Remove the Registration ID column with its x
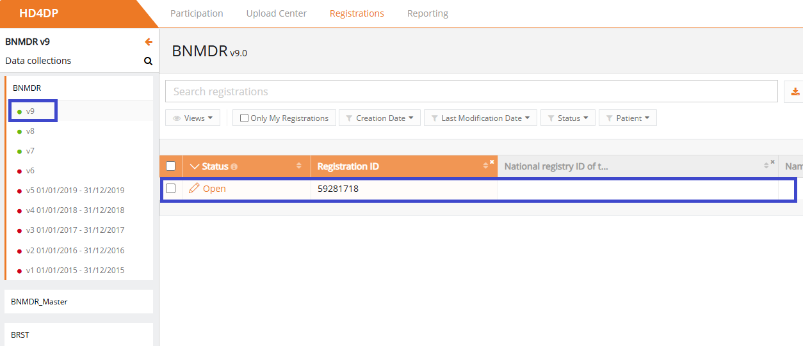Viewport: 803px width, 346px height. click(492, 162)
